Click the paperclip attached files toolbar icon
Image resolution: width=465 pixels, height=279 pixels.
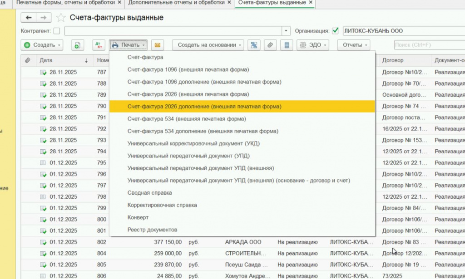click(270, 45)
